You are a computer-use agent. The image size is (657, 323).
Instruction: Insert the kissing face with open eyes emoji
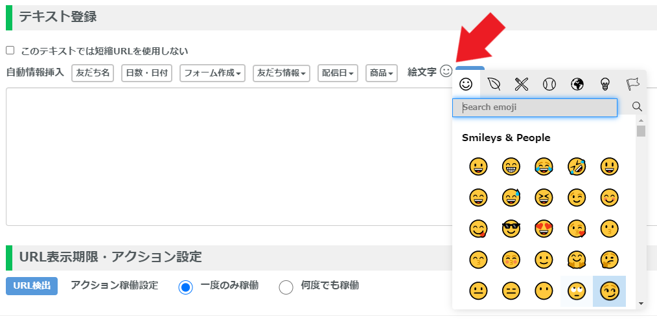609,229
